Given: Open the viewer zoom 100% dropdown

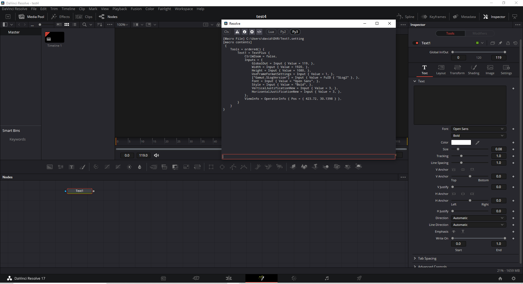Looking at the screenshot, I should click(x=122, y=24).
